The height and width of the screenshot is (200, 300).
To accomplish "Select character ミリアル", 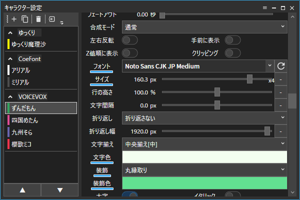I will pyautogui.click(x=41, y=82).
